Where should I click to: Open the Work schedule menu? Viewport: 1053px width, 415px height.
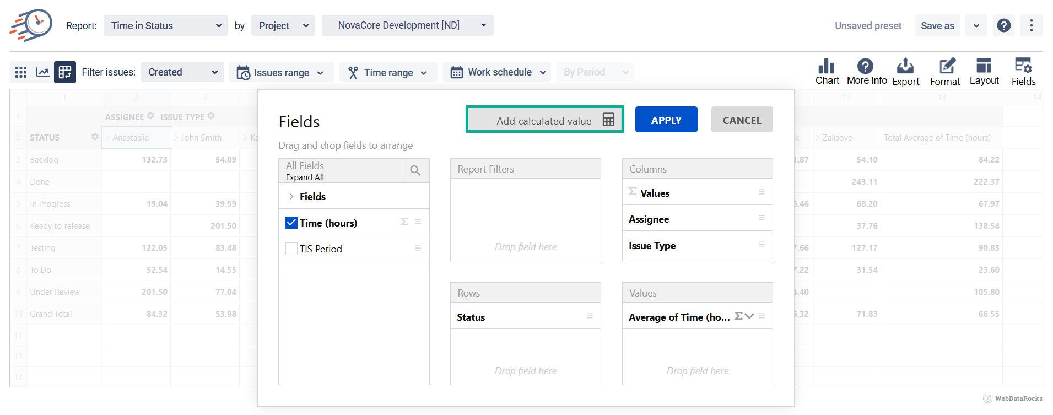[497, 72]
